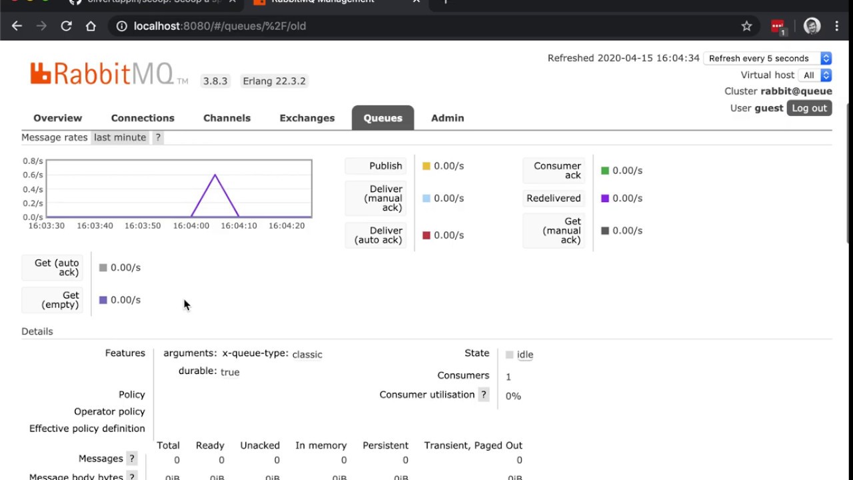Image resolution: width=853 pixels, height=480 pixels.
Task: Reload the RabbitMQ management page
Action: click(x=66, y=26)
